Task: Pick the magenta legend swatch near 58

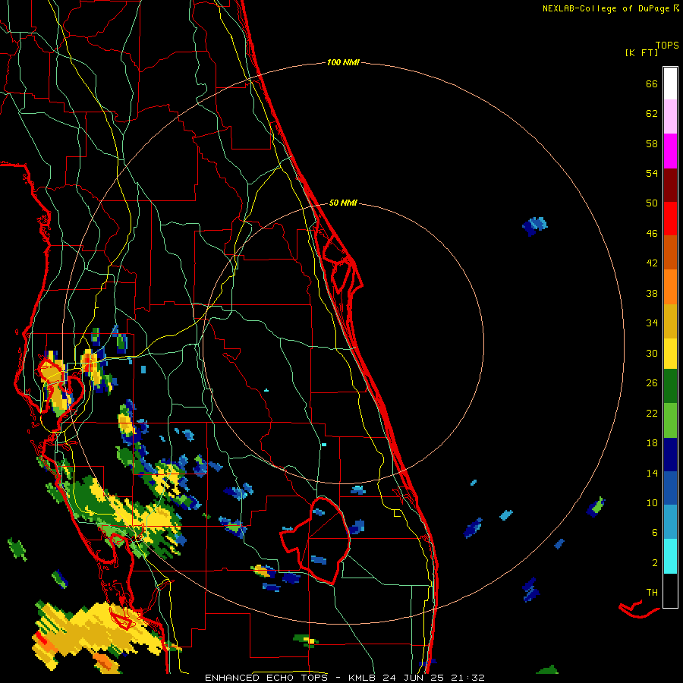Action: [670, 151]
